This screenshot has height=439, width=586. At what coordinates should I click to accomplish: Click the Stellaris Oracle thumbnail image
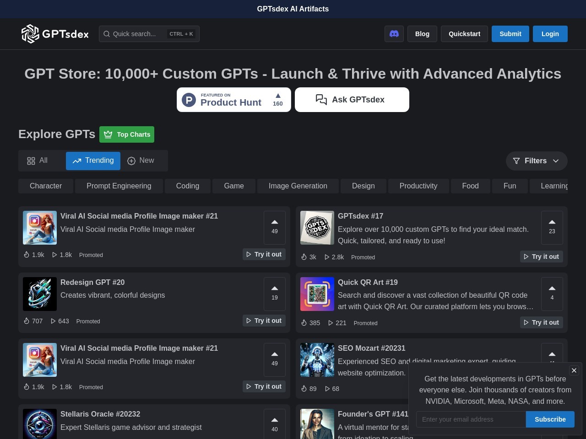tap(40, 424)
